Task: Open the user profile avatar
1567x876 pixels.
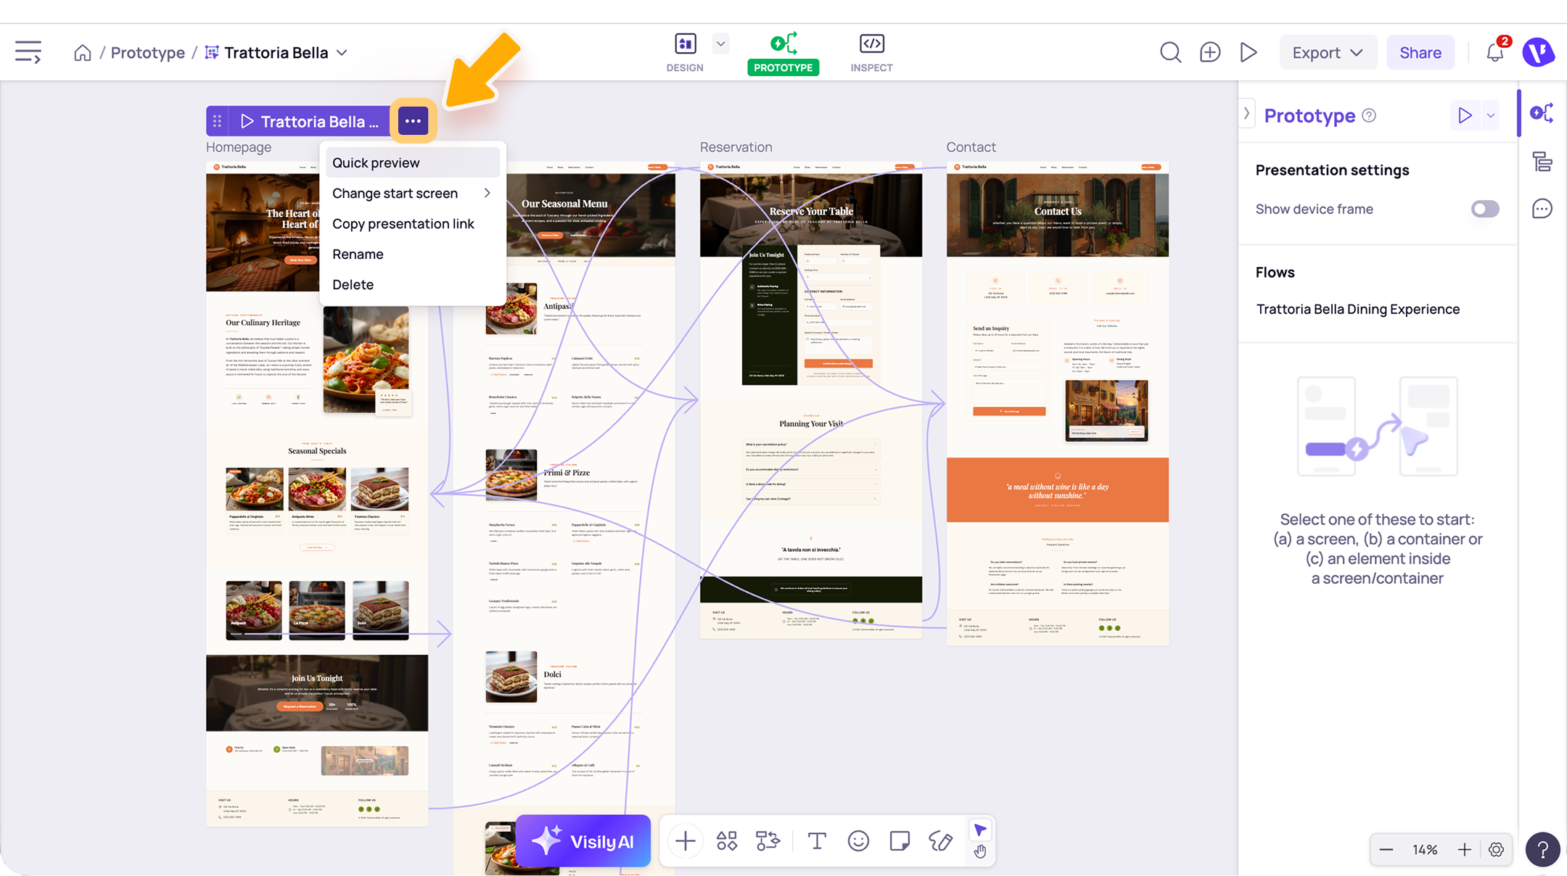Action: pyautogui.click(x=1538, y=52)
